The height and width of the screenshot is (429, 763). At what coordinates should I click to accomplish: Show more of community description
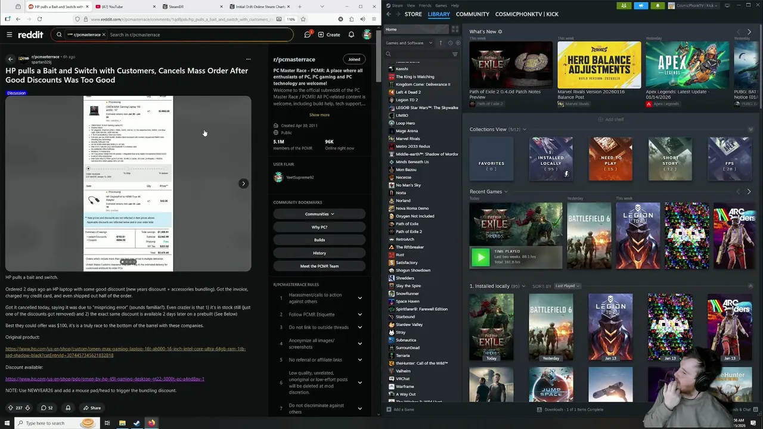click(x=320, y=115)
